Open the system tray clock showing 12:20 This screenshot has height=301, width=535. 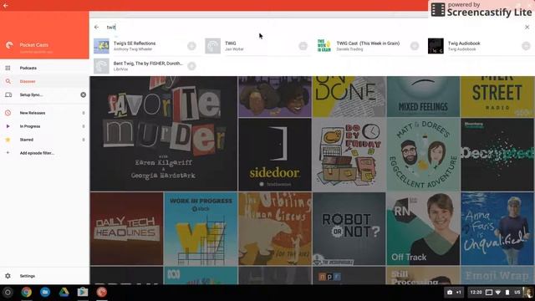pos(476,292)
